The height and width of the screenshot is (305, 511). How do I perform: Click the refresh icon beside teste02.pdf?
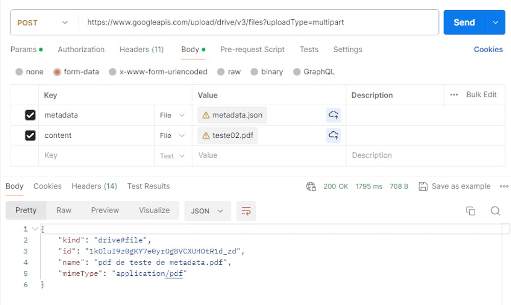(334, 135)
